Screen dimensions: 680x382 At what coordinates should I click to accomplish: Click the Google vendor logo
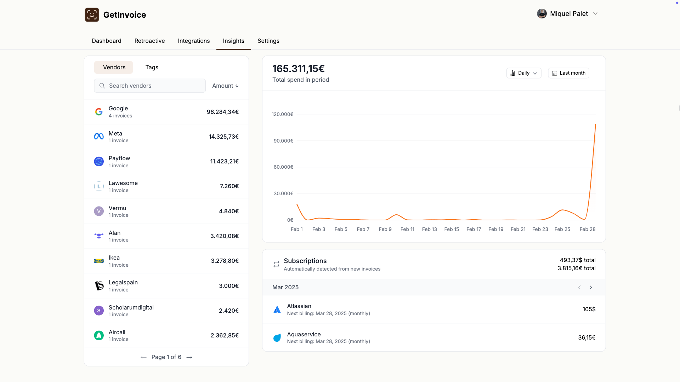pos(99,112)
